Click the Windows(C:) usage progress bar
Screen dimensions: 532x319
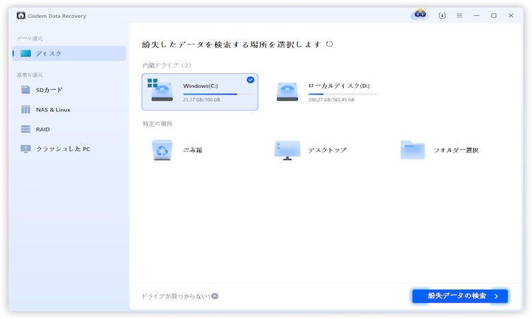click(x=218, y=94)
